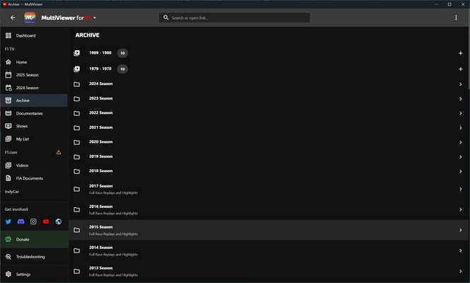The width and height of the screenshot is (470, 283).
Task: Open Shows in the sidebar
Action: (34, 126)
